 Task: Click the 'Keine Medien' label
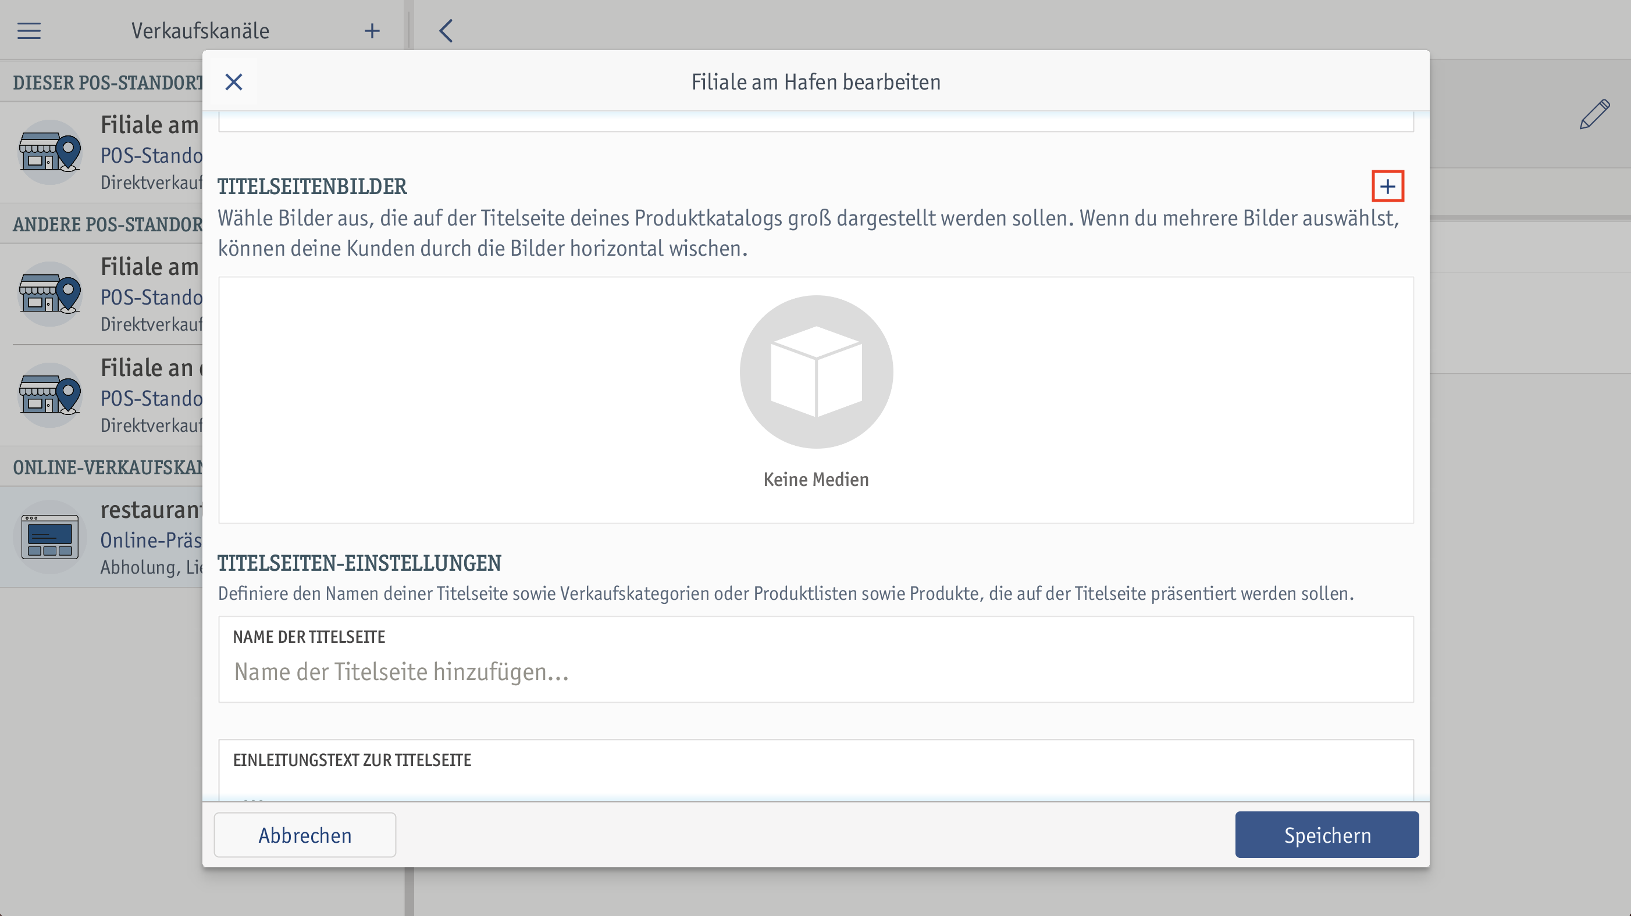click(816, 480)
